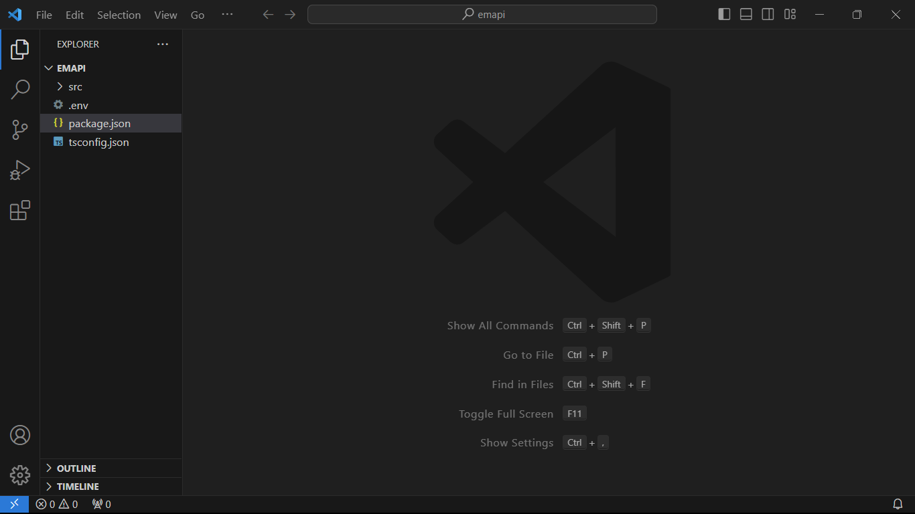Open the Selection menu
The width and height of the screenshot is (915, 514).
(x=119, y=15)
